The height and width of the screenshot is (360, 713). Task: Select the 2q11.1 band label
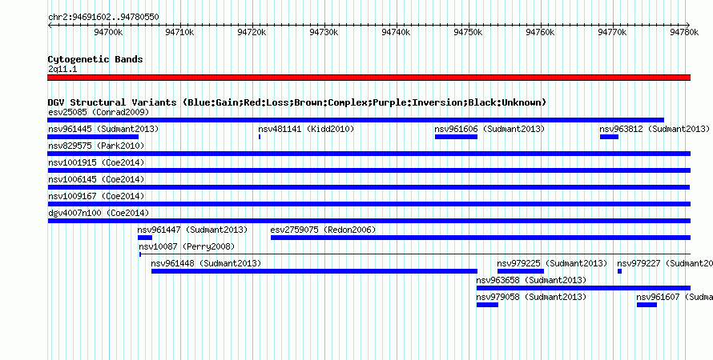62,69
